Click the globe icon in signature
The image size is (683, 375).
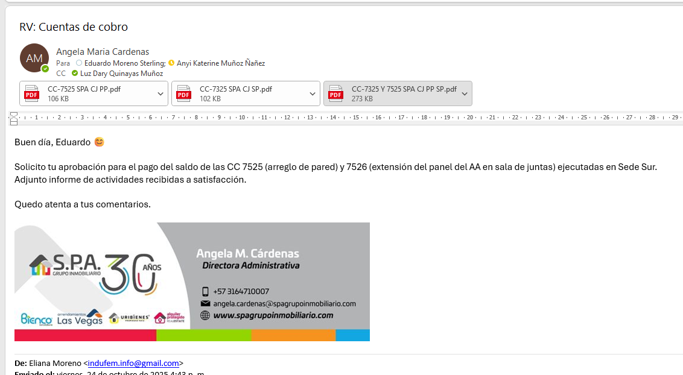click(205, 315)
